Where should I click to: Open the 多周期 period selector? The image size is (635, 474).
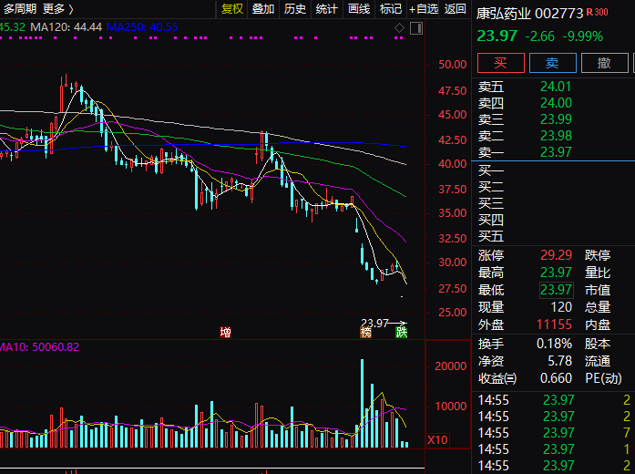(20, 9)
